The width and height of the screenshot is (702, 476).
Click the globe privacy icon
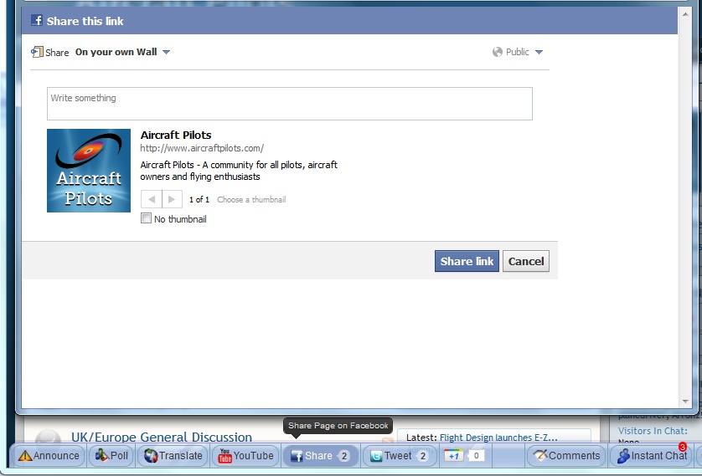tap(498, 52)
